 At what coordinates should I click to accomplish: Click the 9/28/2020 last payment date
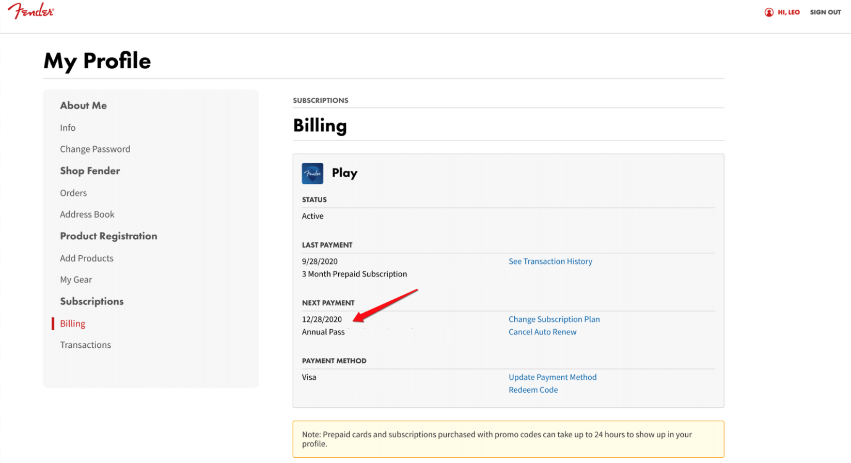320,261
